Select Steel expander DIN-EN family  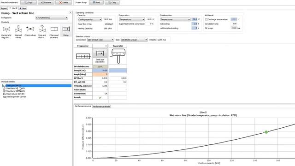[14, 97]
